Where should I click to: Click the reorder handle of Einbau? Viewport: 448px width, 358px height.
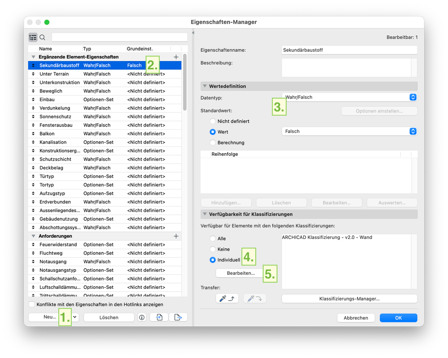point(33,100)
